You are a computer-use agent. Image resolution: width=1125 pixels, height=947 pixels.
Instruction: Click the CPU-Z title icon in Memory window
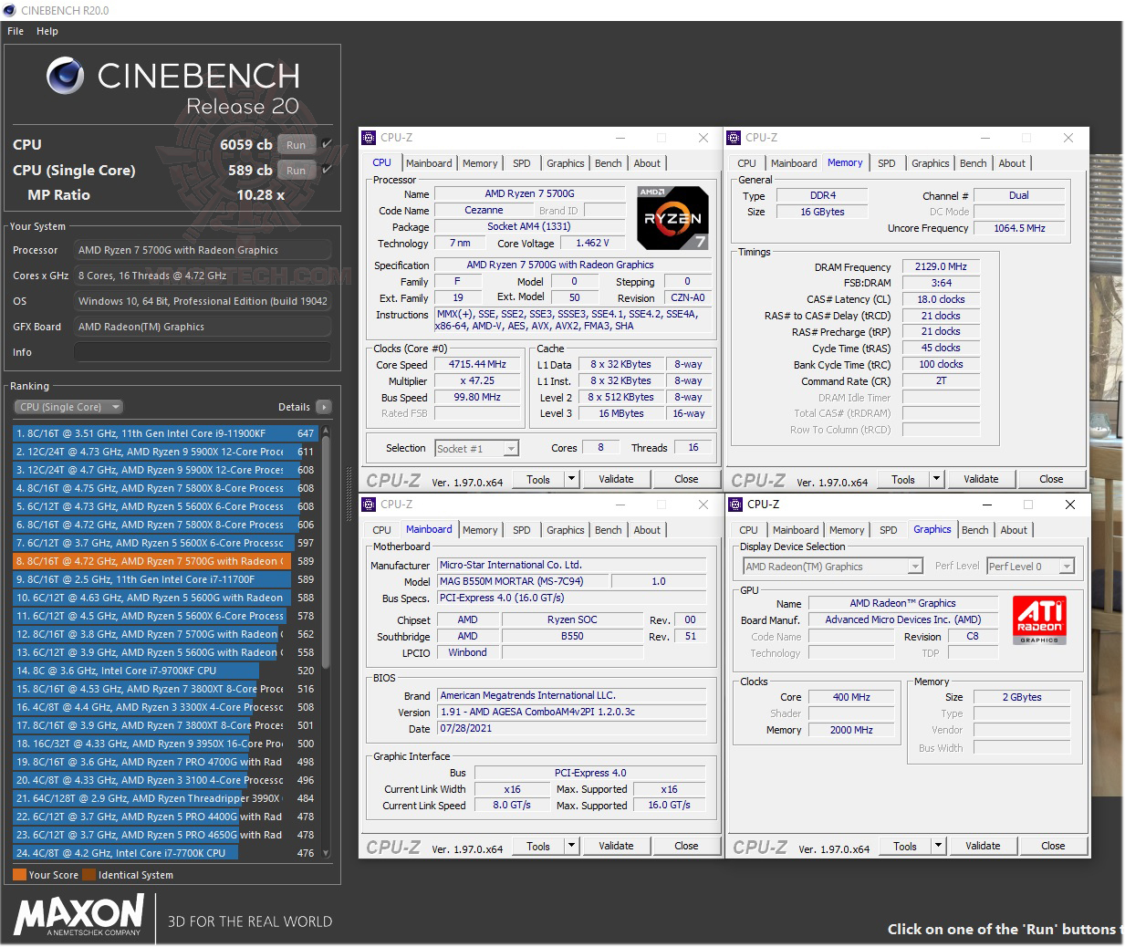coord(734,138)
